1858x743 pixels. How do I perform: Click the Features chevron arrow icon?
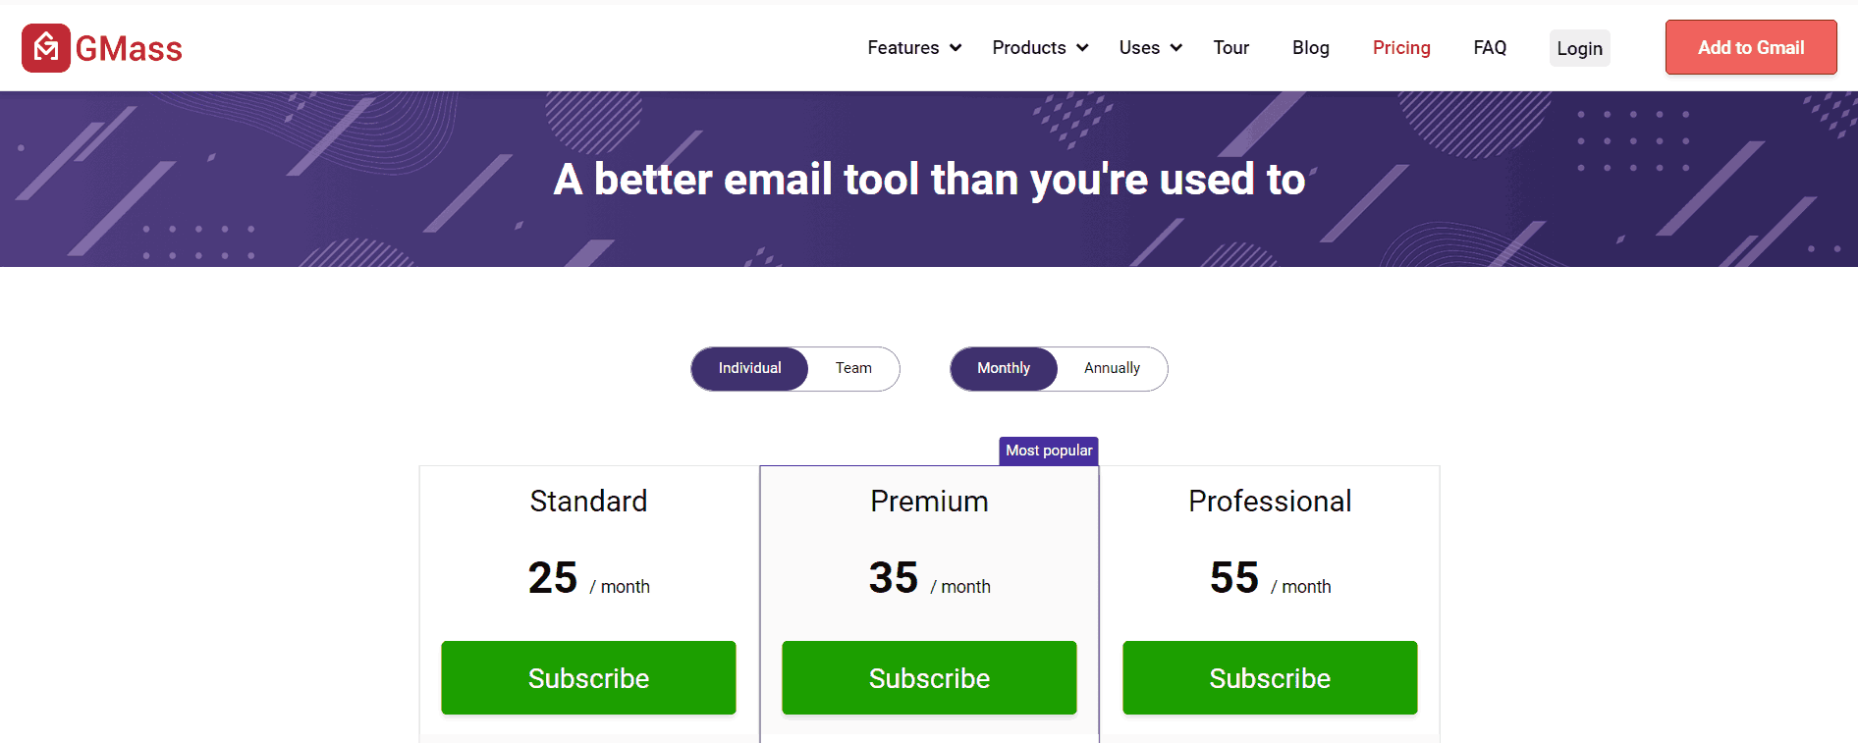click(956, 48)
